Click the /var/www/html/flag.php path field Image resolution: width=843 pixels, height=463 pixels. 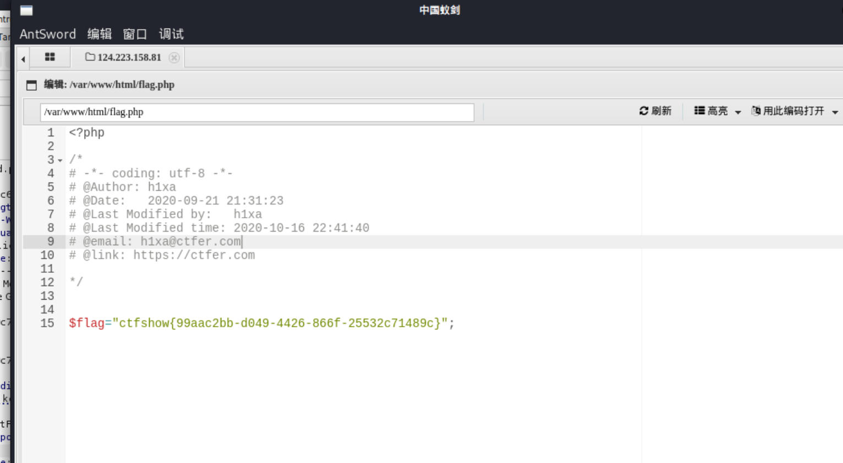point(257,112)
